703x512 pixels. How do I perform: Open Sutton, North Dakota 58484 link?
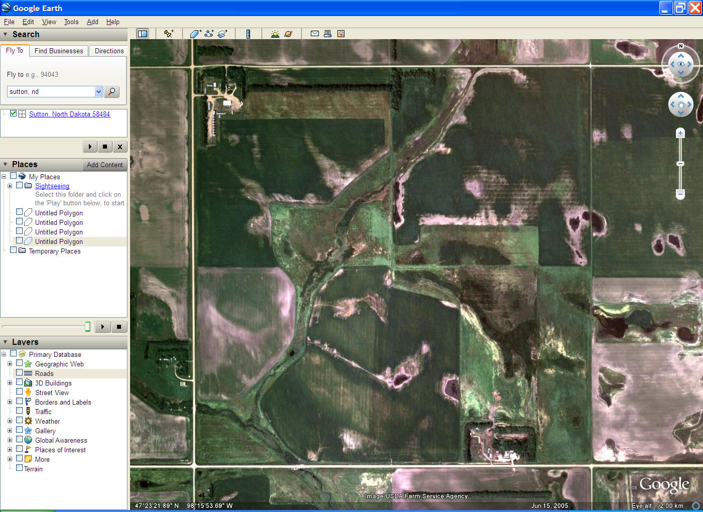(x=69, y=114)
